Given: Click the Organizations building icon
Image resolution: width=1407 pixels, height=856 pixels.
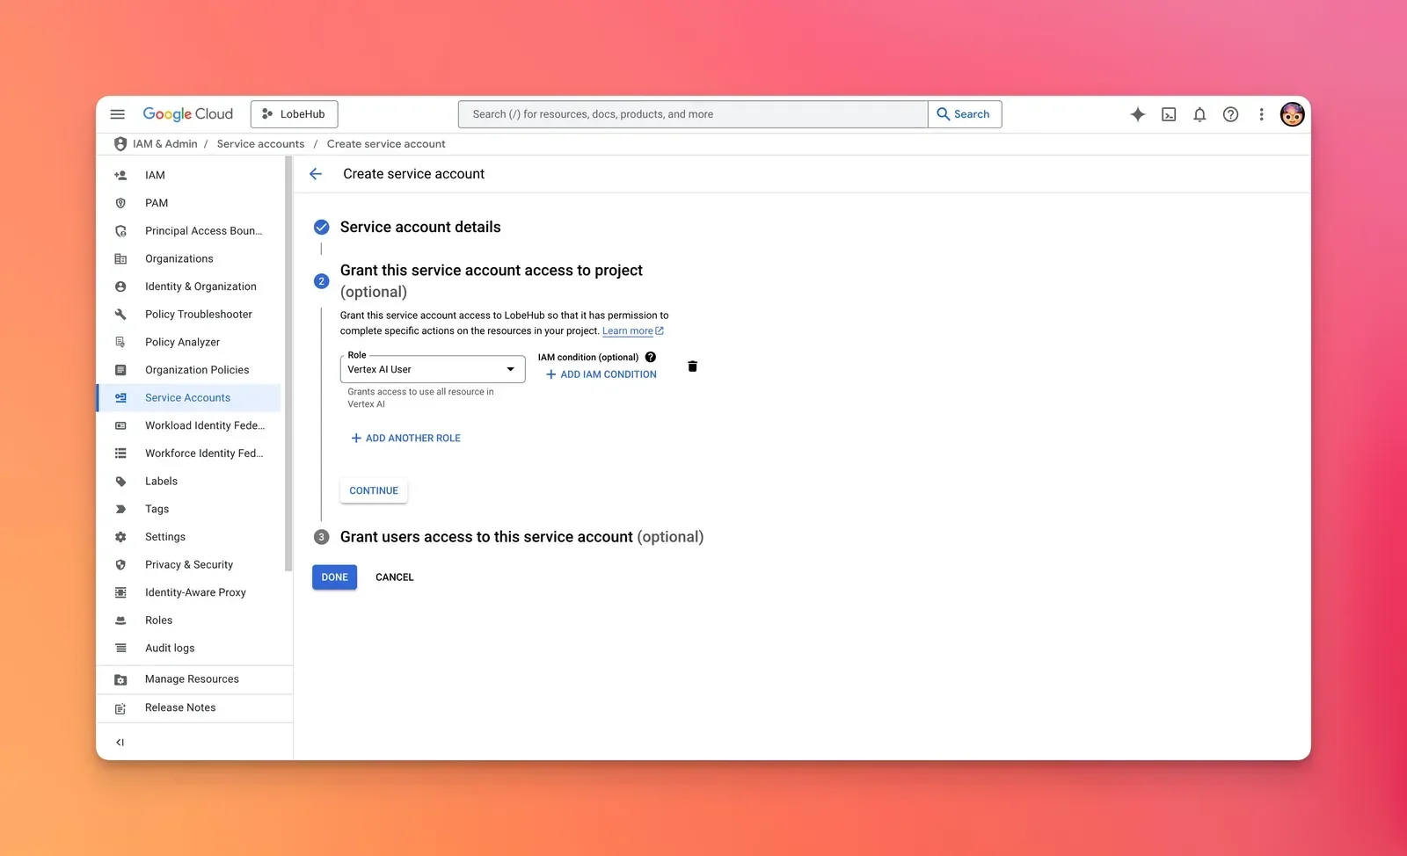Looking at the screenshot, I should (120, 258).
